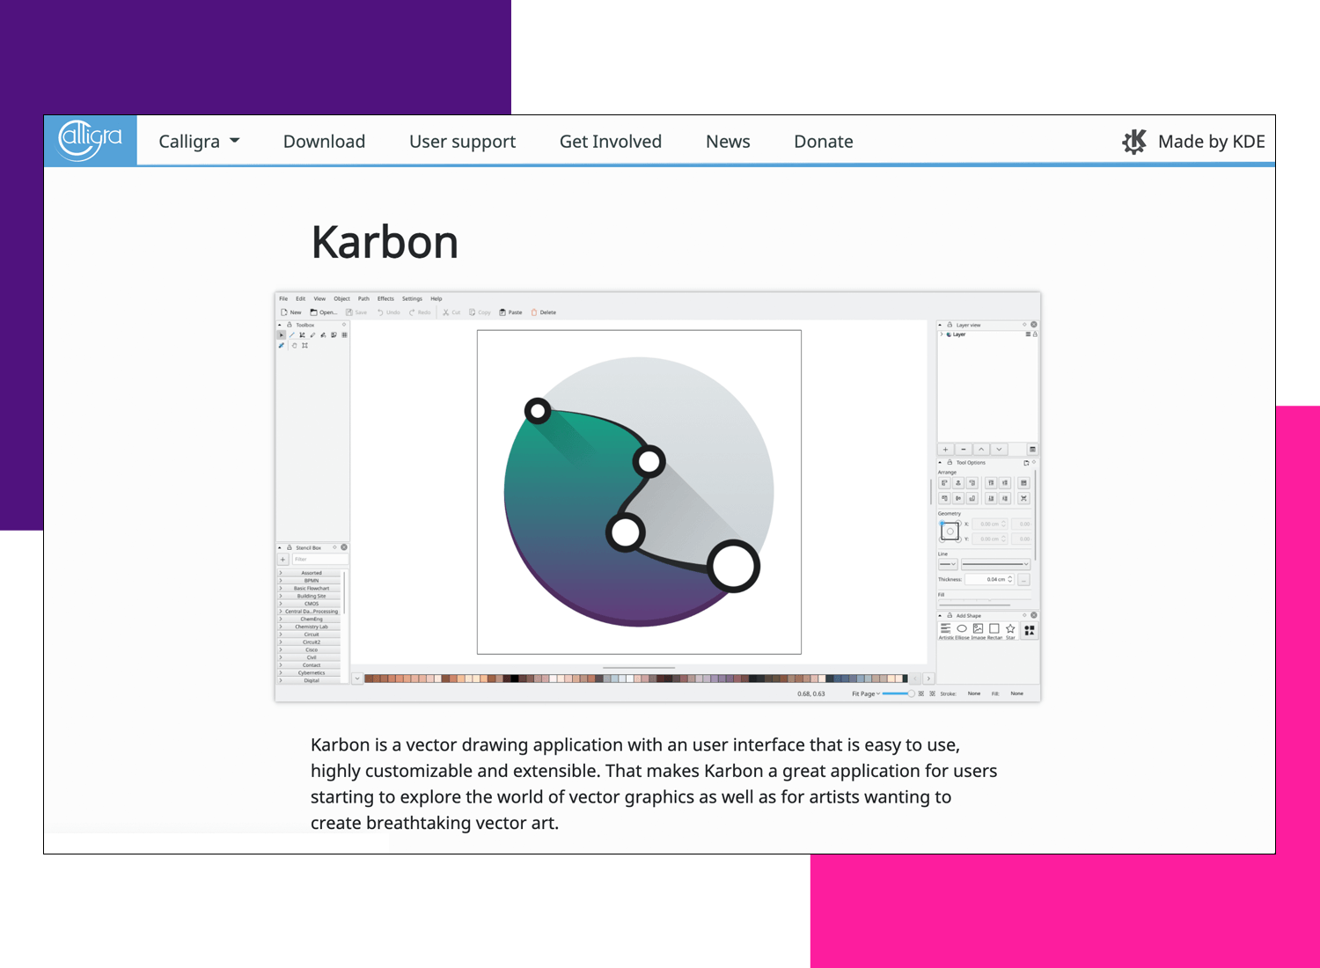The image size is (1320, 968).
Task: Open the Donate page
Action: coord(824,141)
